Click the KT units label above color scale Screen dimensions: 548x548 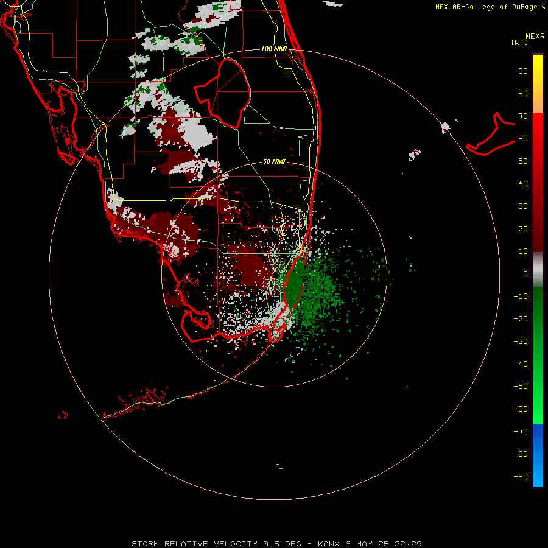[519, 42]
